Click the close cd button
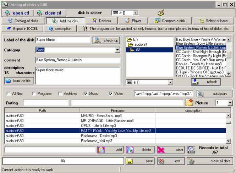This screenshot has height=173, width=236. (50, 13)
